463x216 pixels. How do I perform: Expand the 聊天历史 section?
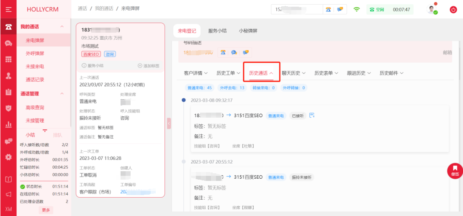point(293,73)
